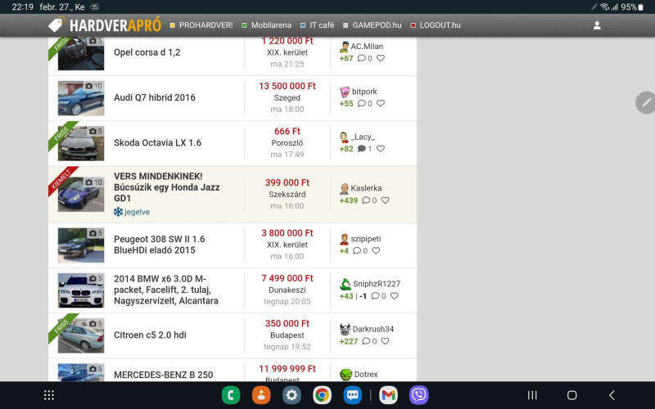Open the VERS MINDENKINEK Honda Jazz listing
The image size is (655, 409).
point(167,187)
